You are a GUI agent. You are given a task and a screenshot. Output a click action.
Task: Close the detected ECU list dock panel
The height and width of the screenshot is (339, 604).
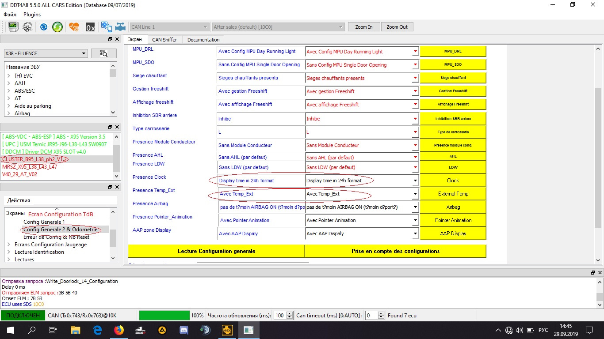(117, 126)
